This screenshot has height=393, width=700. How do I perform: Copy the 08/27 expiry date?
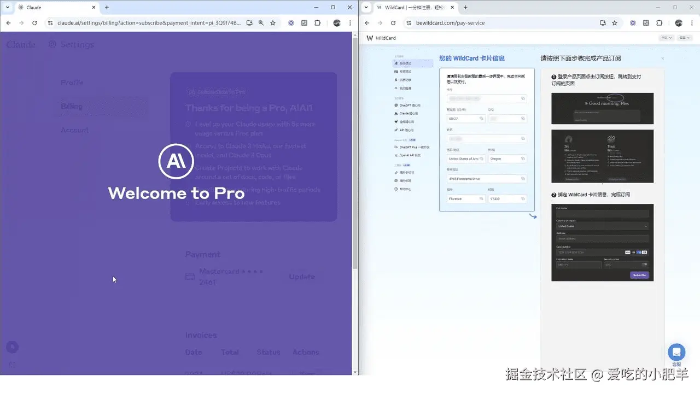(x=482, y=119)
